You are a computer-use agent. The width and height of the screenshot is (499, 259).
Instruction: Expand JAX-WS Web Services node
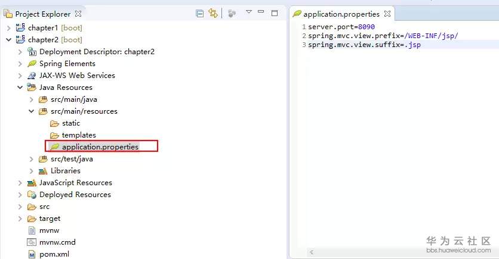[20, 76]
